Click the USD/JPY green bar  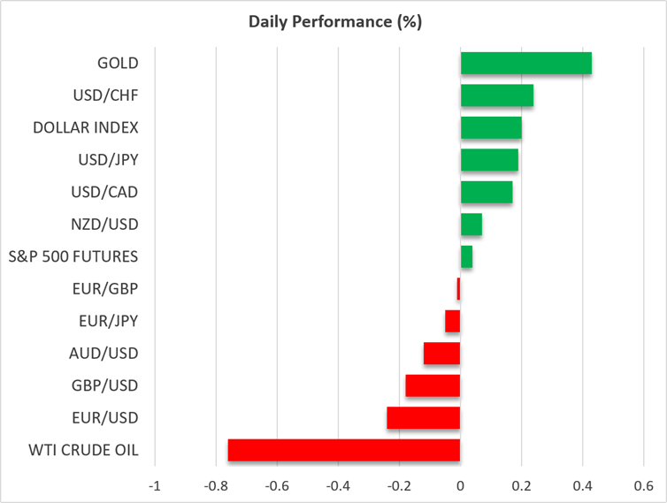click(489, 160)
